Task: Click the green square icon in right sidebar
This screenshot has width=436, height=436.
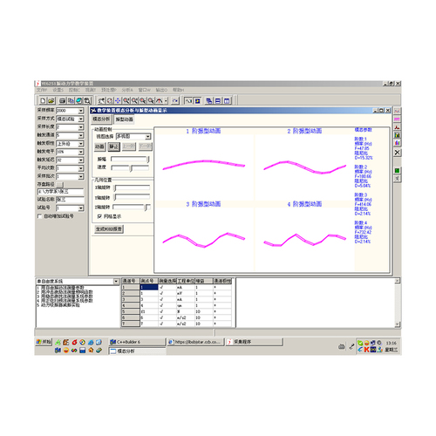Action: [397, 170]
